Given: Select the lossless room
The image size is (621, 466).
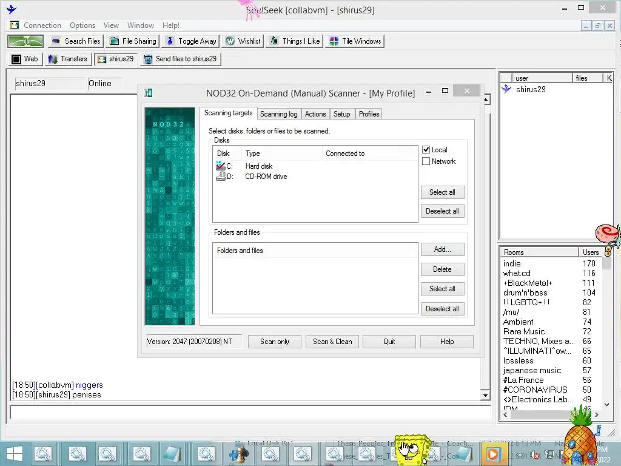Looking at the screenshot, I should 518,360.
